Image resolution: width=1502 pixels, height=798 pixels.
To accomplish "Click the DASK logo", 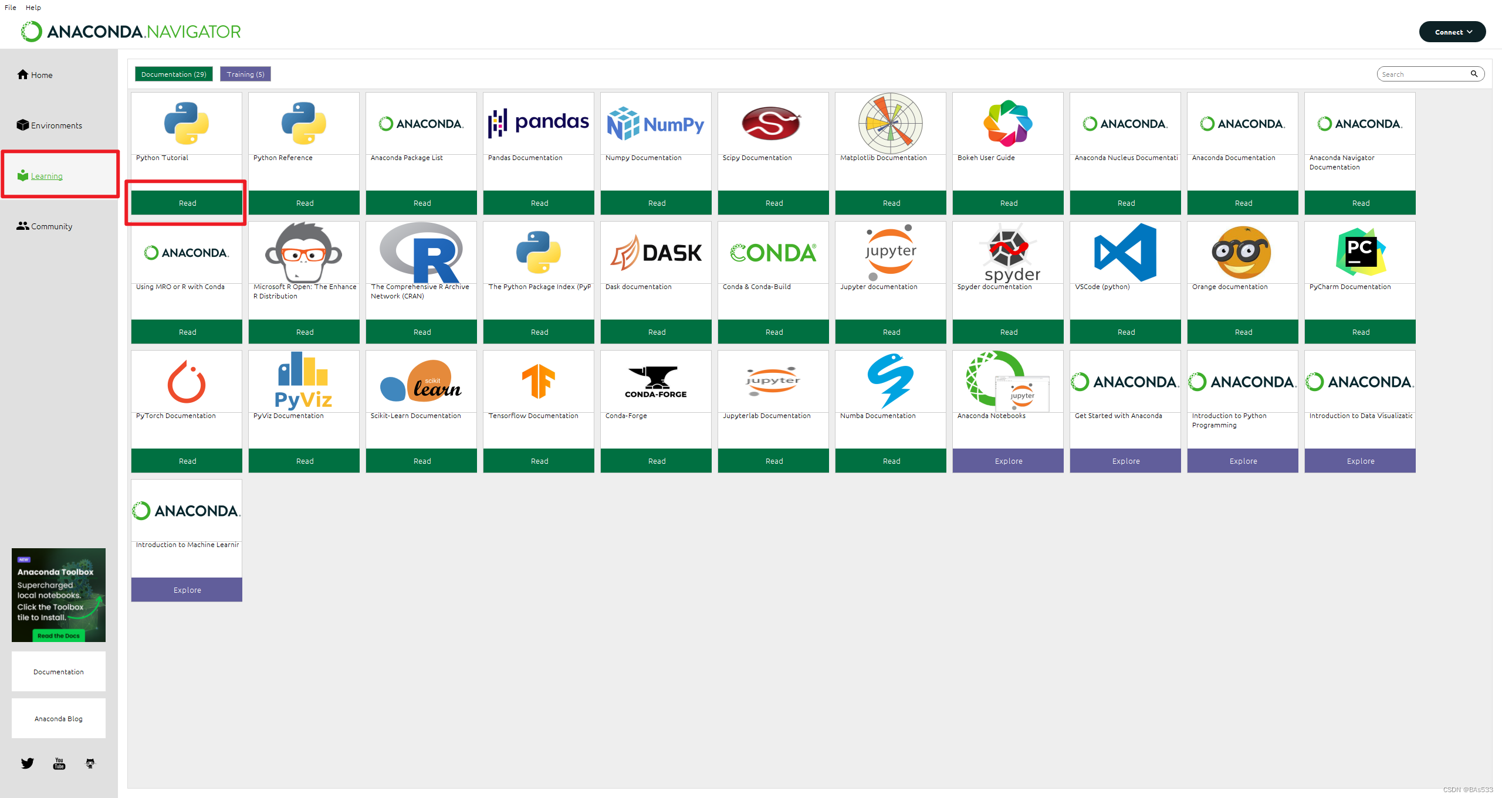I will (656, 253).
